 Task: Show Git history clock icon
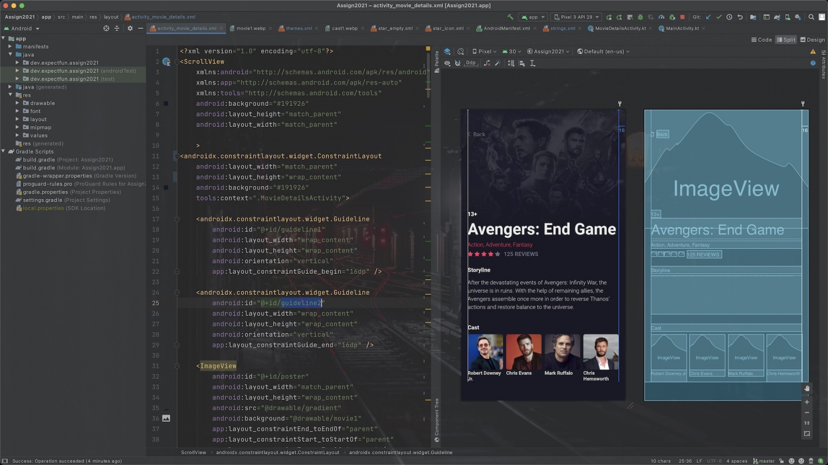coord(729,17)
